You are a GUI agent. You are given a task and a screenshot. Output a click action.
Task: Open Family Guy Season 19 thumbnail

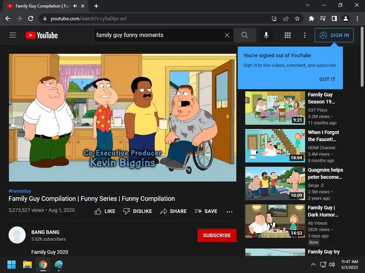275,108
